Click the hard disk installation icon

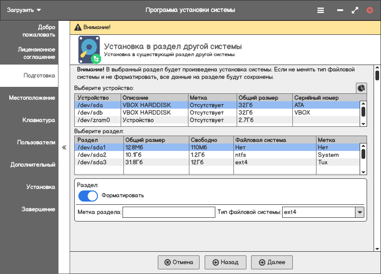click(89, 50)
